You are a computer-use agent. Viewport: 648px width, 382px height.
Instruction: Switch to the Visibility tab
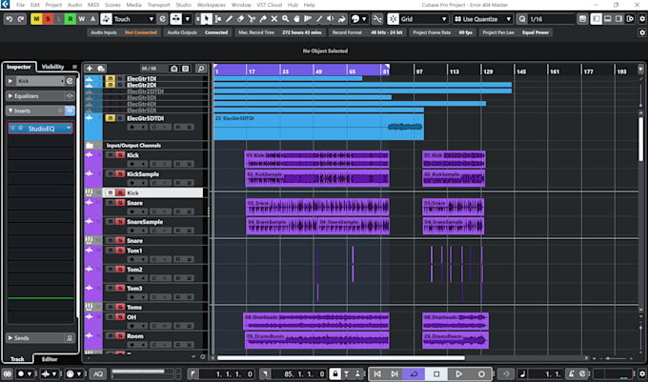coord(52,67)
